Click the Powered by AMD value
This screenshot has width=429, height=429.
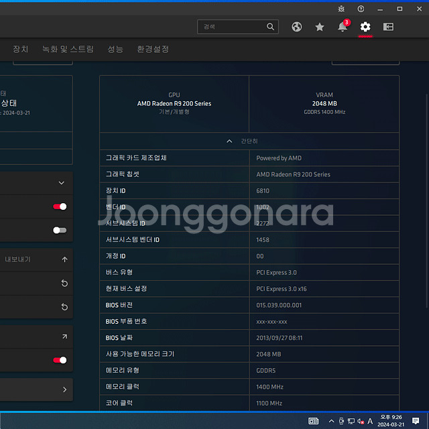point(279,158)
